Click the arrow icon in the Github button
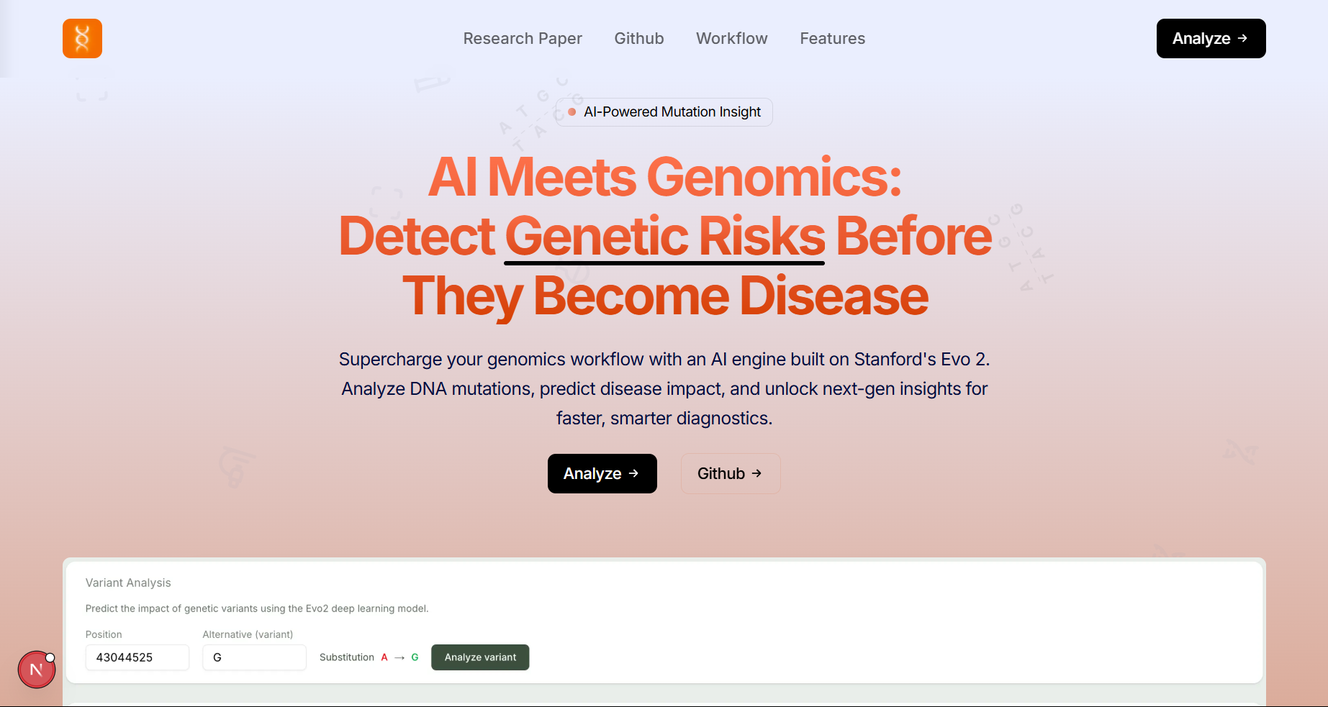The width and height of the screenshot is (1328, 707). 756,473
